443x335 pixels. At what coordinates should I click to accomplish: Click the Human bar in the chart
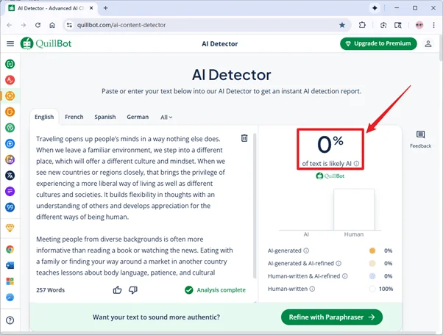click(354, 209)
